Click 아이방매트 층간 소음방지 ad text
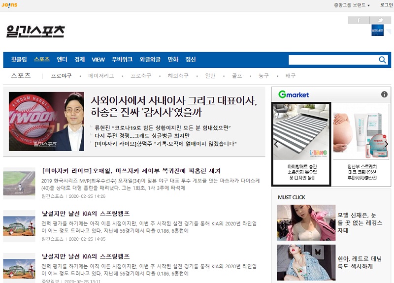The image size is (394, 283). [302, 172]
